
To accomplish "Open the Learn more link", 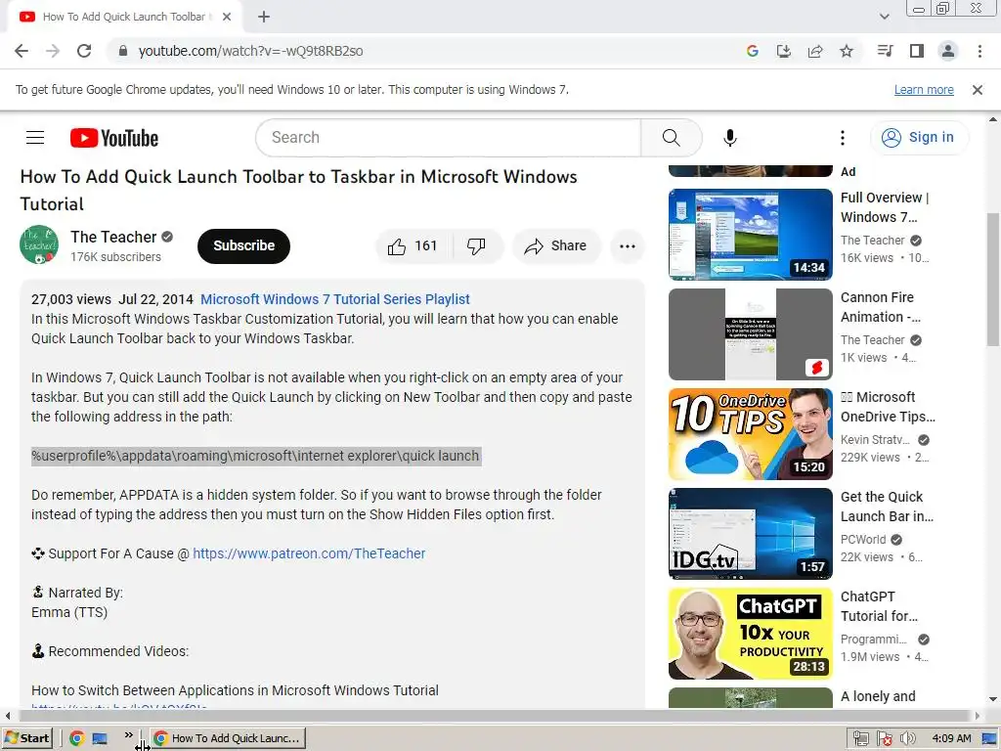I will (x=924, y=90).
